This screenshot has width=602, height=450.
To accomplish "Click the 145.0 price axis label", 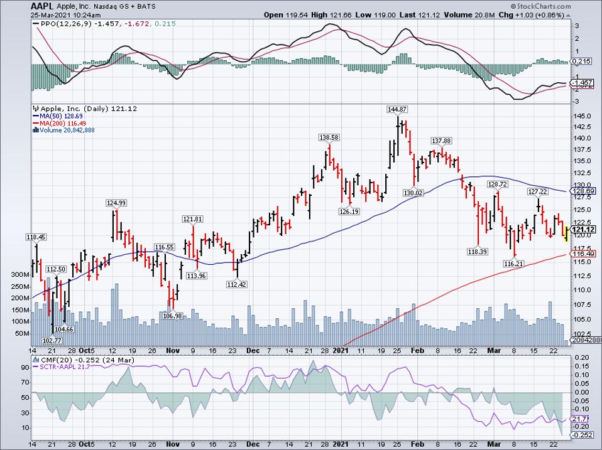I will coord(583,116).
